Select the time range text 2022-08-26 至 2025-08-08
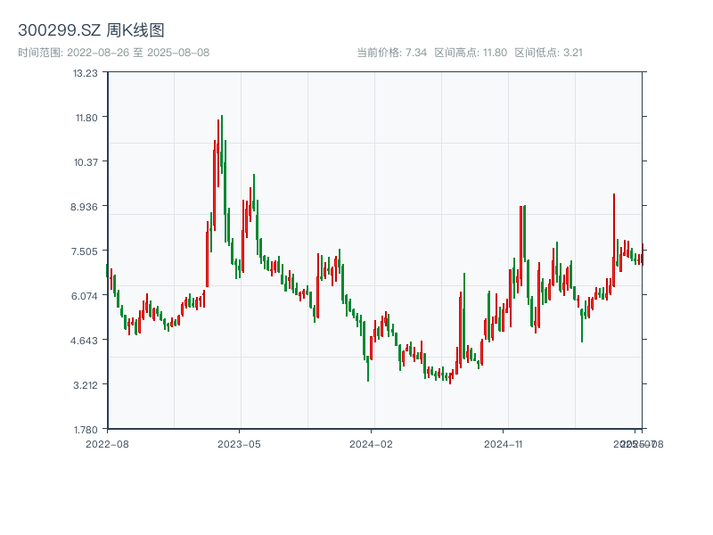Screen dimensions: 713x535 [x=138, y=53]
